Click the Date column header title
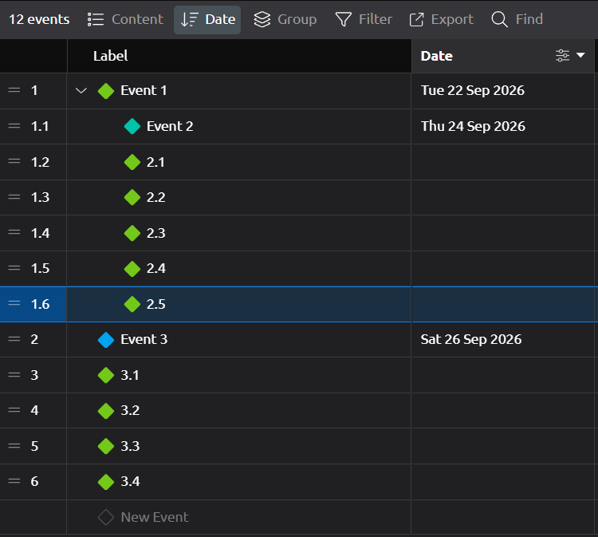This screenshot has width=598, height=537. coord(437,56)
